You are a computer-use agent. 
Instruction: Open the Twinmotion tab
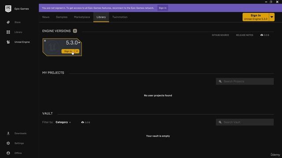(120, 17)
